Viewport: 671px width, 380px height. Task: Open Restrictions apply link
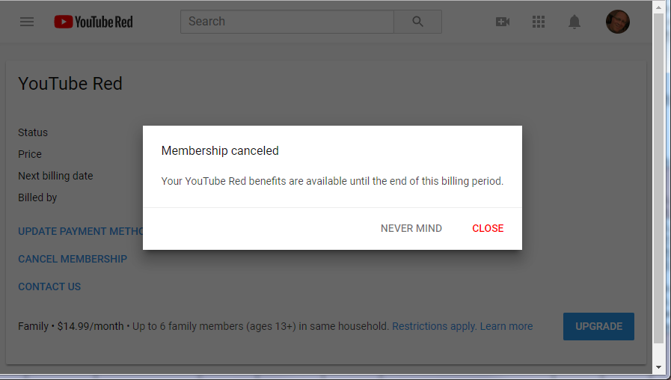click(x=435, y=326)
